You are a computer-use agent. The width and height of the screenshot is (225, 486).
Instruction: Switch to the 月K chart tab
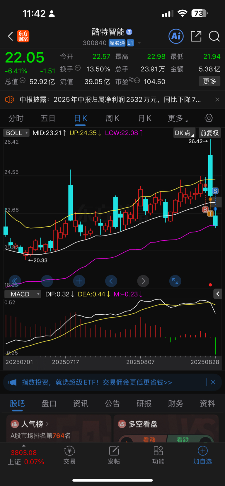(x=145, y=118)
